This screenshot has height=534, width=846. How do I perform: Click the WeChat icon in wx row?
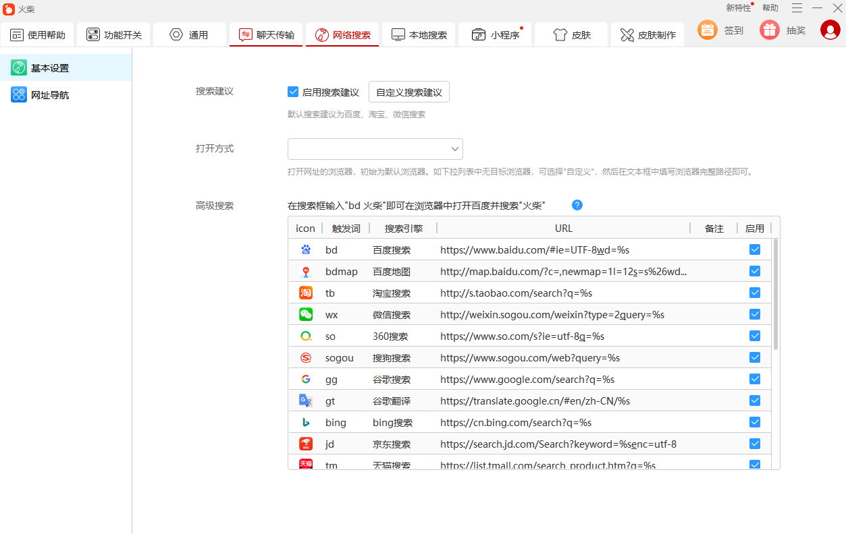click(x=306, y=314)
